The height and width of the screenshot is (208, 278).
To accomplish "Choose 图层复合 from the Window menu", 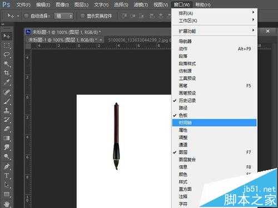I will (x=215, y=160).
